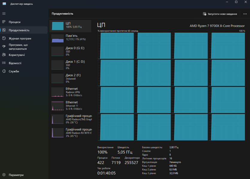This screenshot has height=179, width=250.
Task: Click the Параметри gear icon
Action: pos(4,175)
